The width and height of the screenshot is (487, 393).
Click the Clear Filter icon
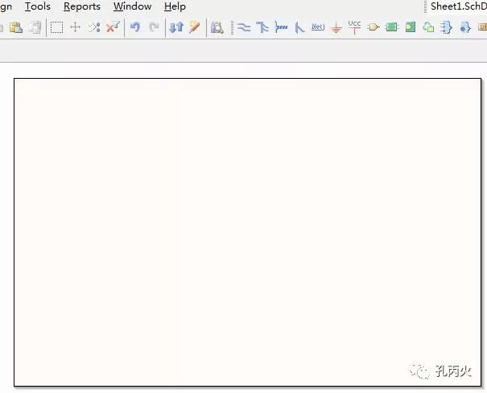113,27
